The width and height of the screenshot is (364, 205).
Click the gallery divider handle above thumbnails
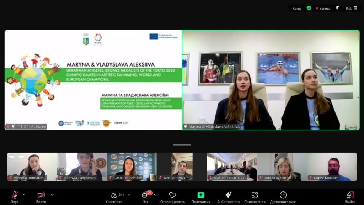pyautogui.click(x=182, y=145)
